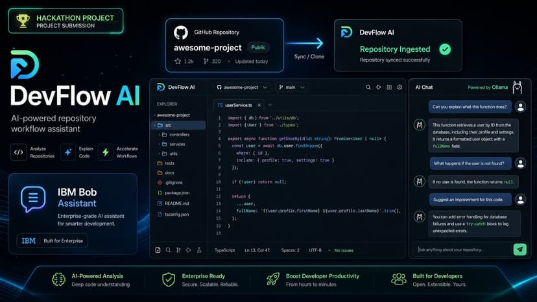This screenshot has height=302, width=537.
Task: Click the new file icon in bottom toolbar
Action: click(x=158, y=250)
